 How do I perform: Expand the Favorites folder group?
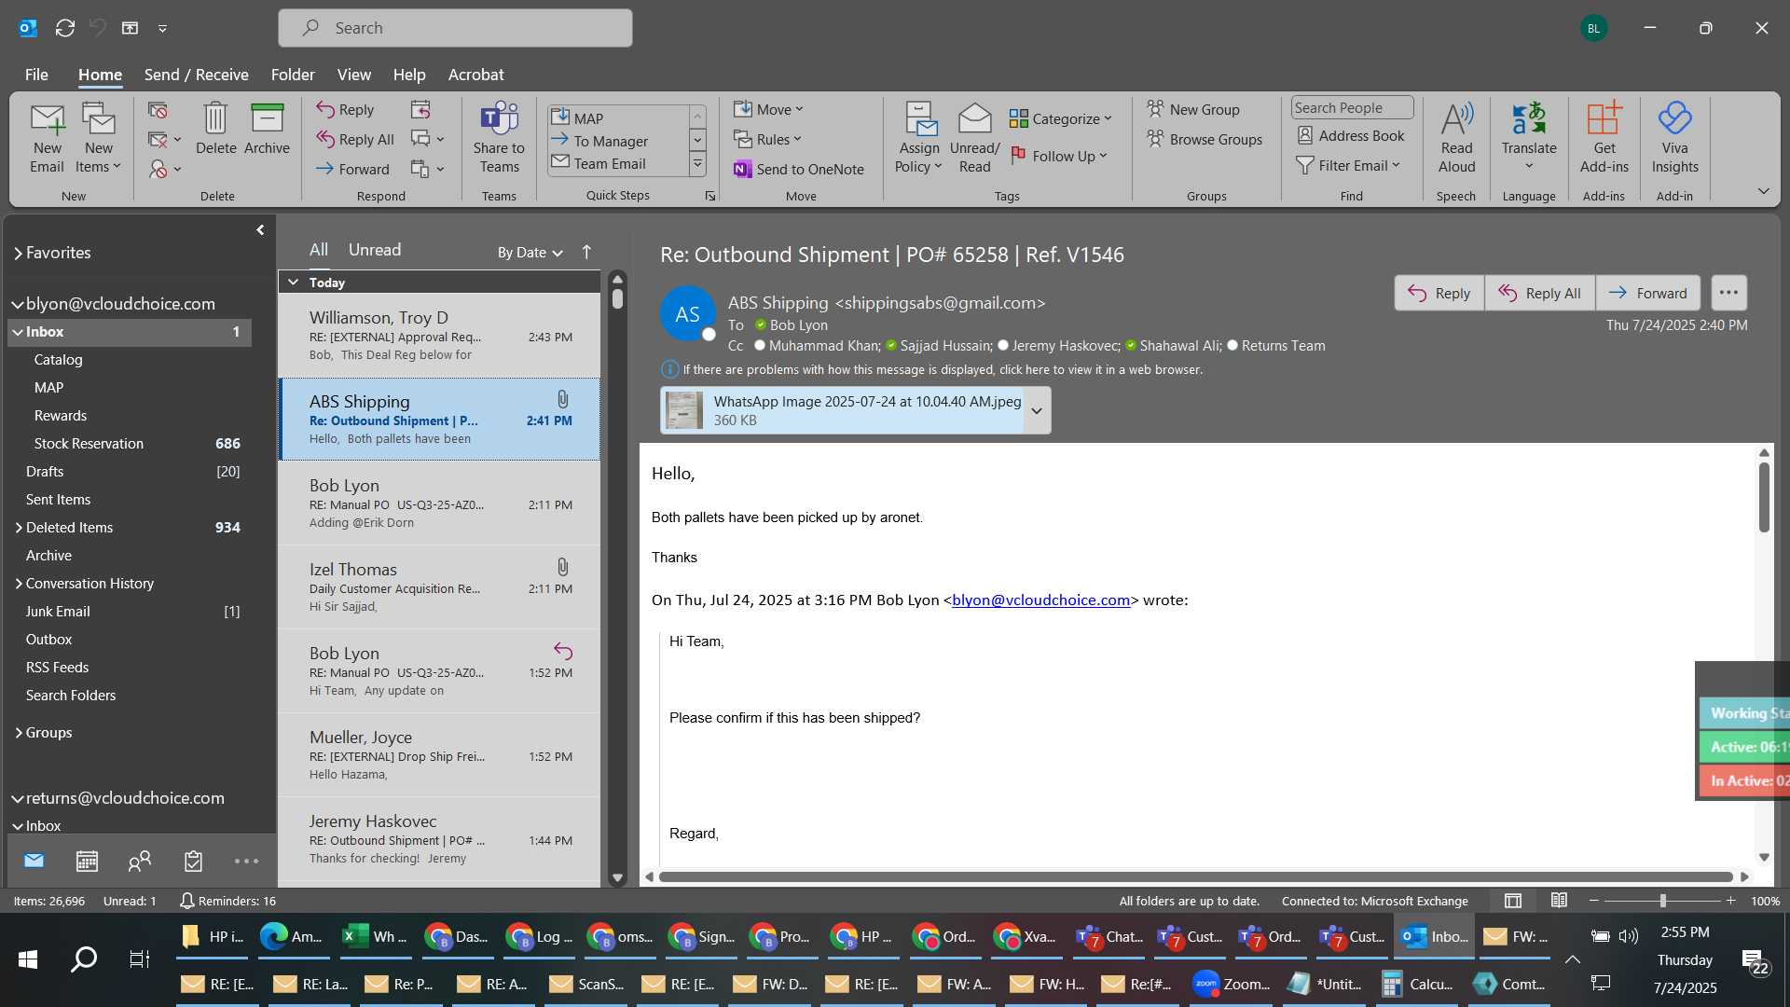(x=18, y=253)
